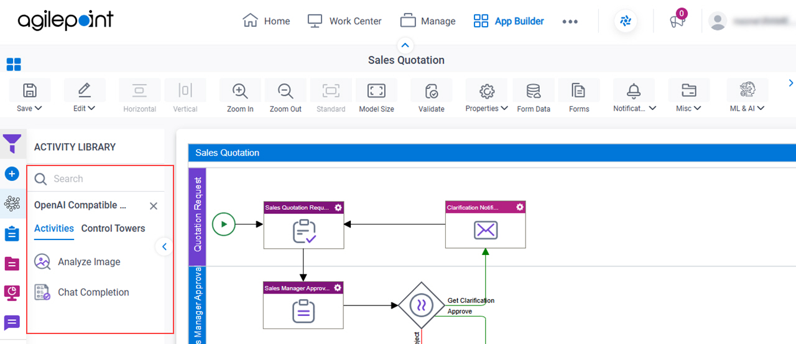Click the Model Size icon
This screenshot has width=796, height=344.
[376, 91]
